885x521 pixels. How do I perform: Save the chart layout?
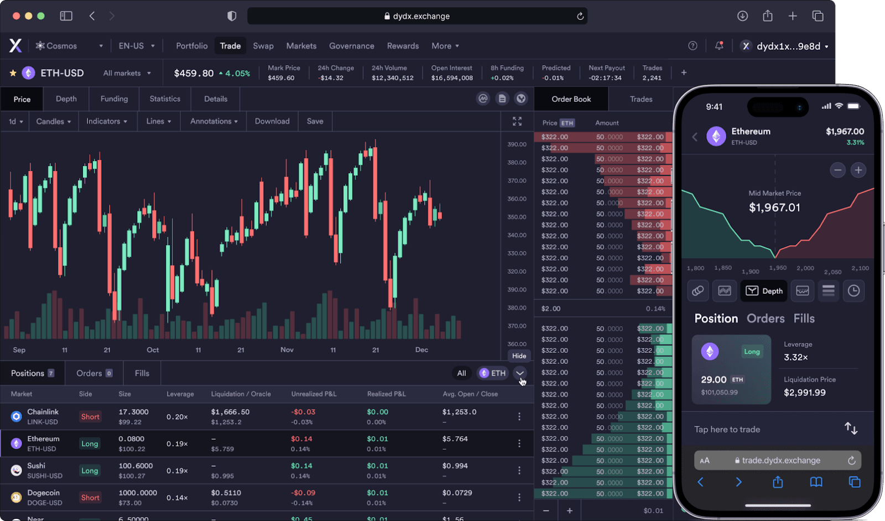[x=314, y=121]
